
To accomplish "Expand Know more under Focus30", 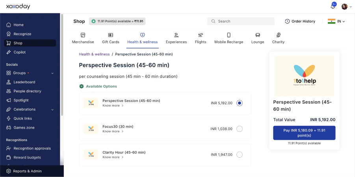I will (113, 131).
